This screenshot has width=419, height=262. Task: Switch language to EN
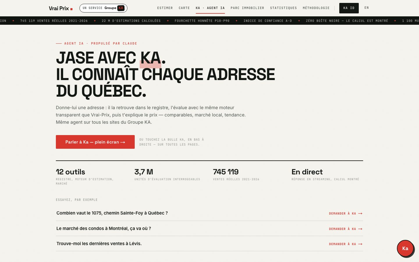pos(367,8)
